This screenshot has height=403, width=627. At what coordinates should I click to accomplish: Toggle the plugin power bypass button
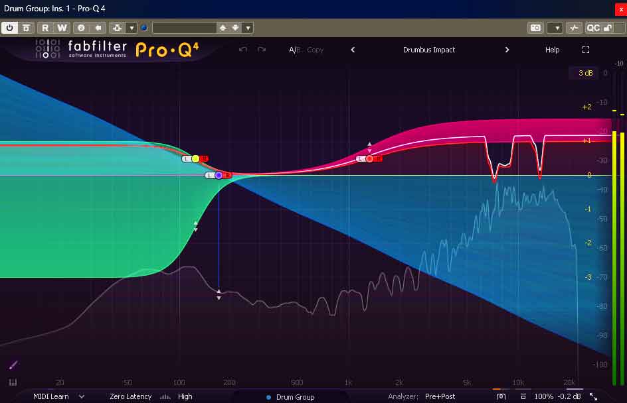tap(10, 28)
